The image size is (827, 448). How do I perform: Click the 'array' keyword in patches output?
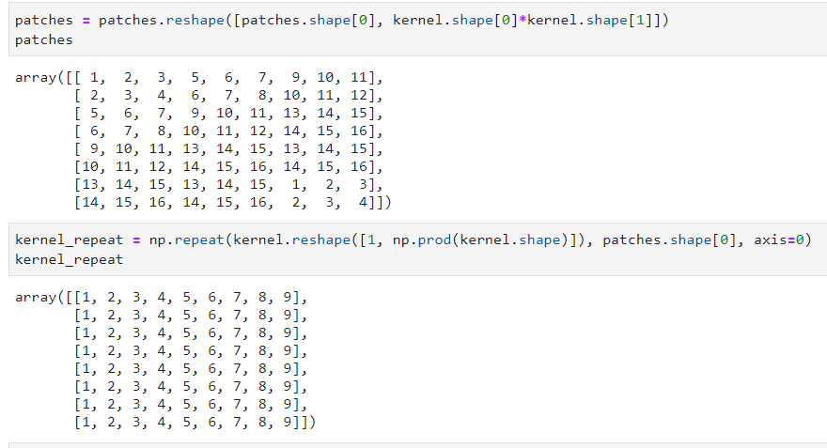coord(36,78)
